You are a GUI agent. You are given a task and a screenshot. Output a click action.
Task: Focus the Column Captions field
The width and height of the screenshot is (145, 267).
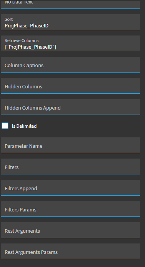click(70, 64)
